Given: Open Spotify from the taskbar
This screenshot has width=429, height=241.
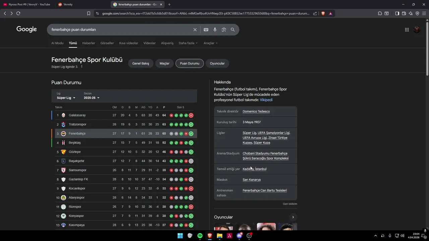Looking at the screenshot, I should 200,236.
